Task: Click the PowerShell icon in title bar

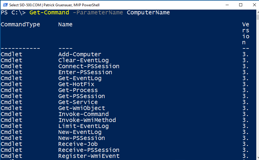Action: [x=5, y=5]
